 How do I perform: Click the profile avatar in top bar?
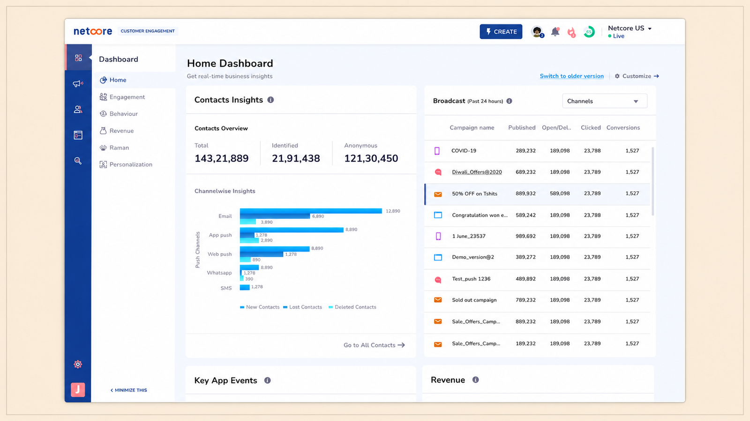[538, 32]
